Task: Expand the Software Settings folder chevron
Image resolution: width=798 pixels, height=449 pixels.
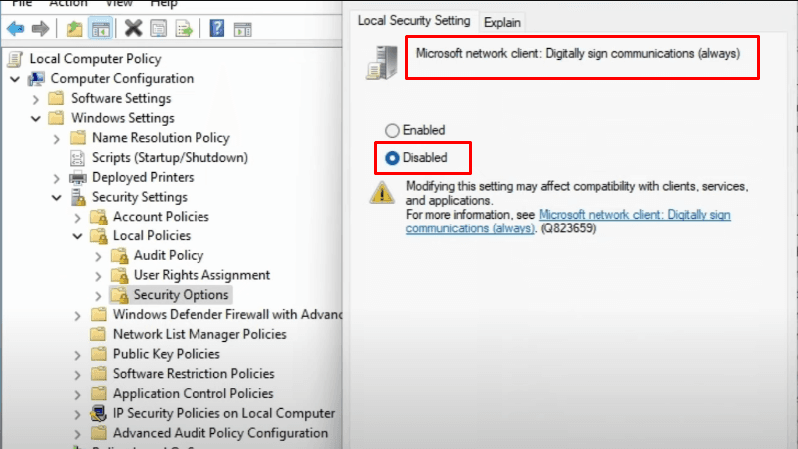Action: 37,98
